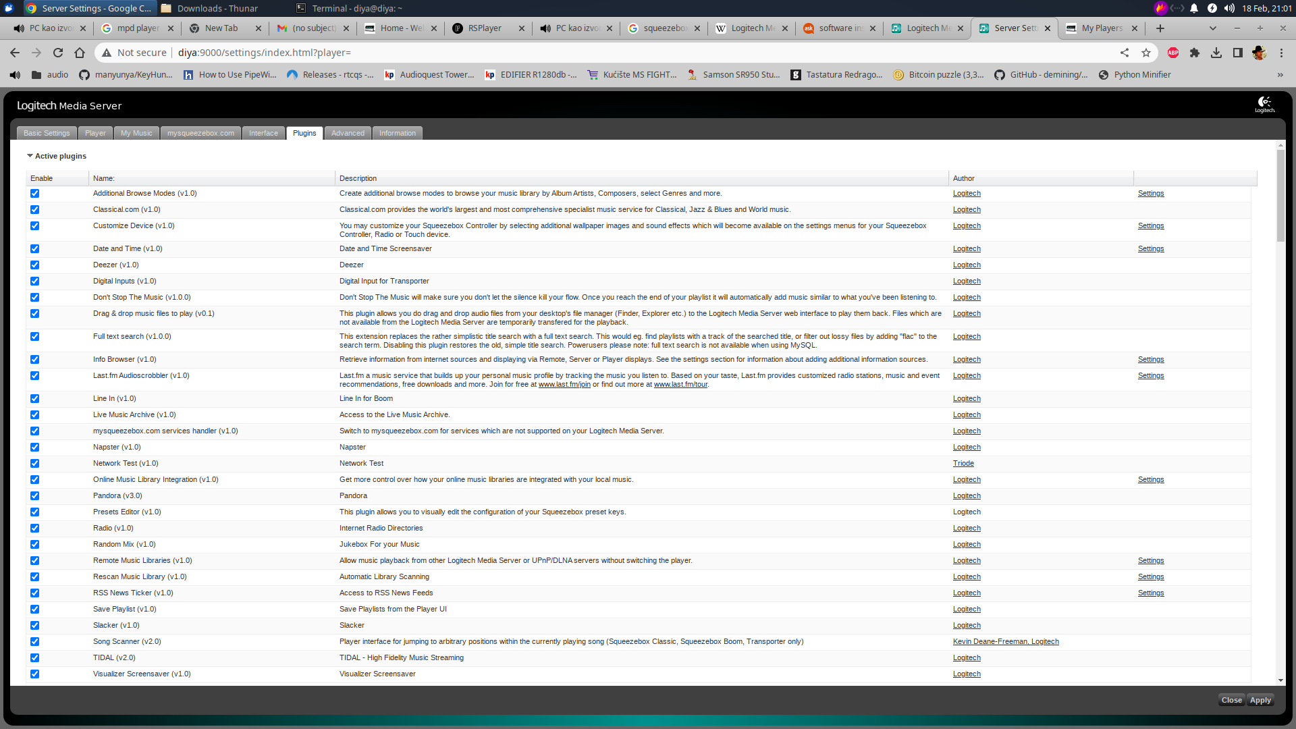Image resolution: width=1296 pixels, height=729 pixels.
Task: Open the clock showing 18 Feb, 21:01
Action: click(1266, 8)
